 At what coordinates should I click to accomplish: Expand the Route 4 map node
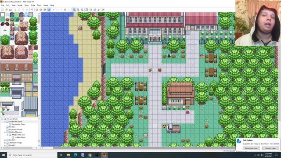[x=5, y=140]
